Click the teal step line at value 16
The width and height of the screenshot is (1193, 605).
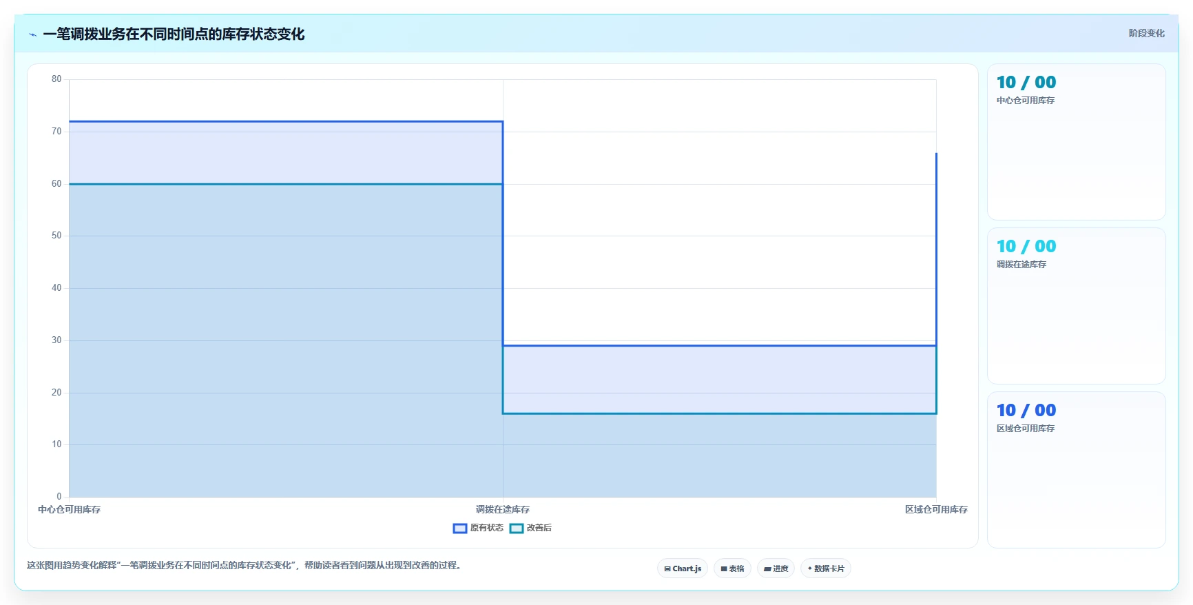pyautogui.click(x=720, y=413)
